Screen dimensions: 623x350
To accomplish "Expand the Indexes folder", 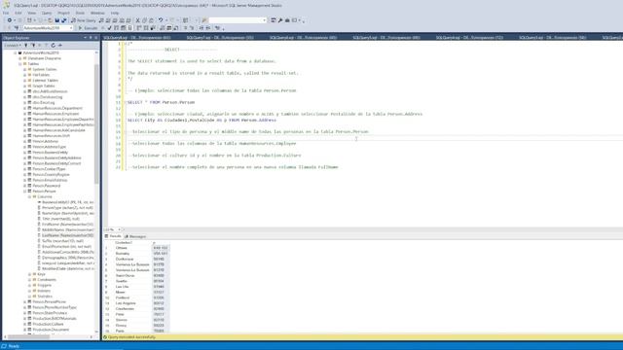I will coord(30,291).
